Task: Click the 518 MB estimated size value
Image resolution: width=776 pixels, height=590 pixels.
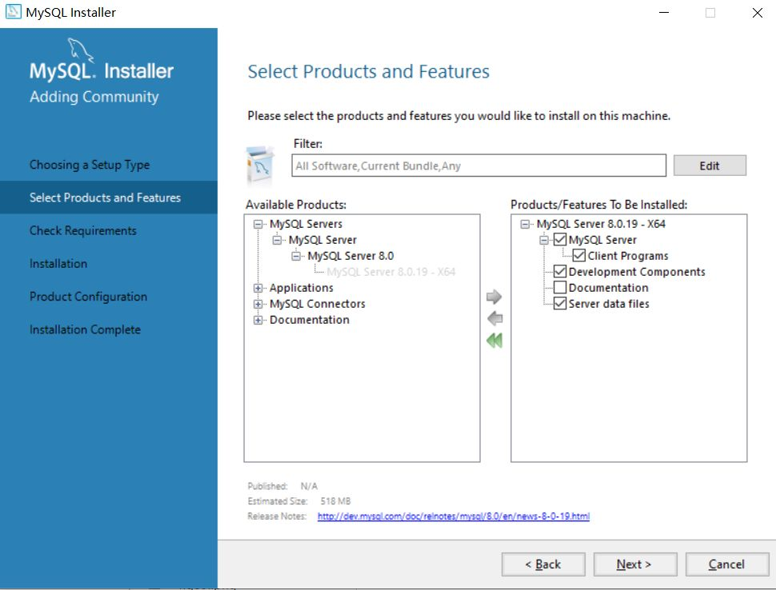Action: 335,501
